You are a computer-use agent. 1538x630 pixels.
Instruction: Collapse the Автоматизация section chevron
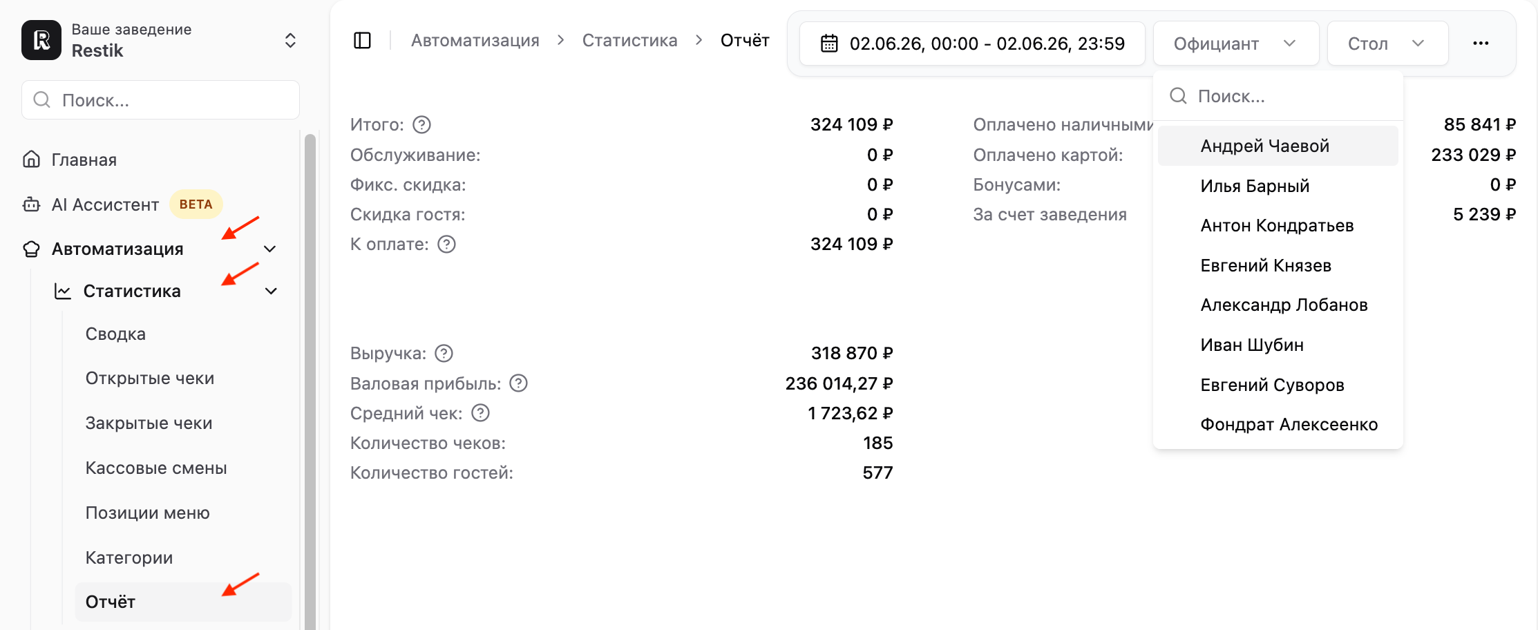(270, 249)
